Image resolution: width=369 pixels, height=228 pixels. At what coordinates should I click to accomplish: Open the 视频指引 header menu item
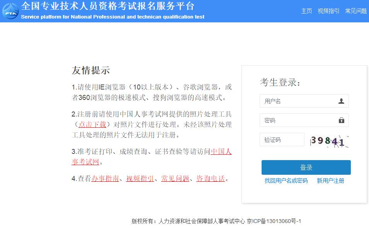pyautogui.click(x=328, y=11)
